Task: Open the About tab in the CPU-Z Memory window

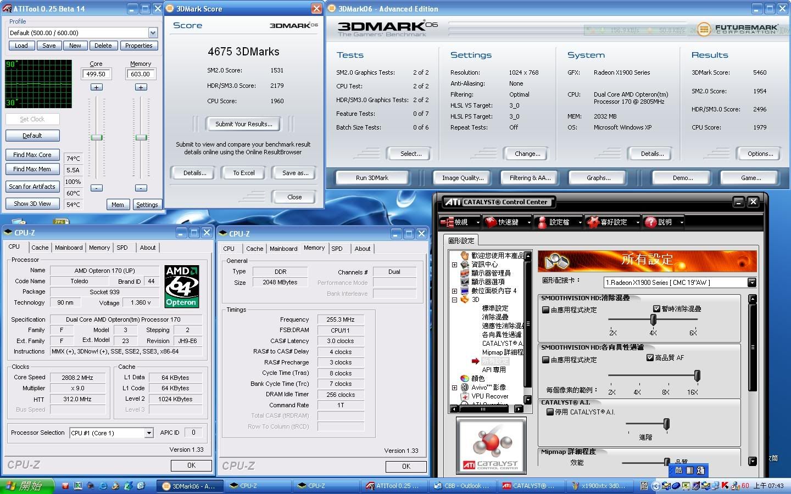Action: pos(362,249)
